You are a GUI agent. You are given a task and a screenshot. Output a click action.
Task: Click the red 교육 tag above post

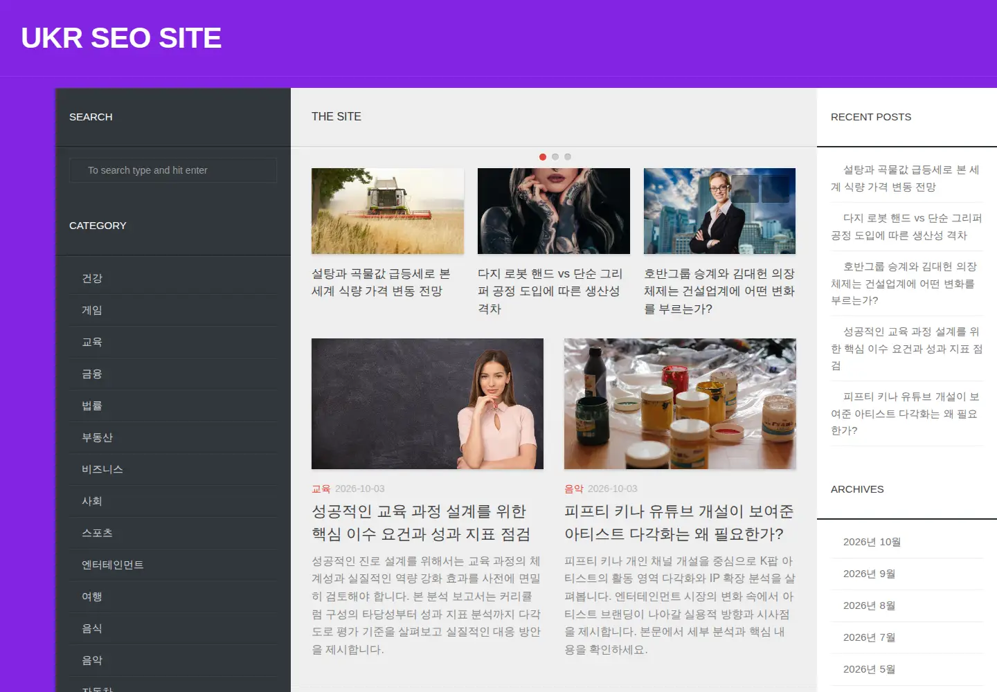[x=321, y=489]
